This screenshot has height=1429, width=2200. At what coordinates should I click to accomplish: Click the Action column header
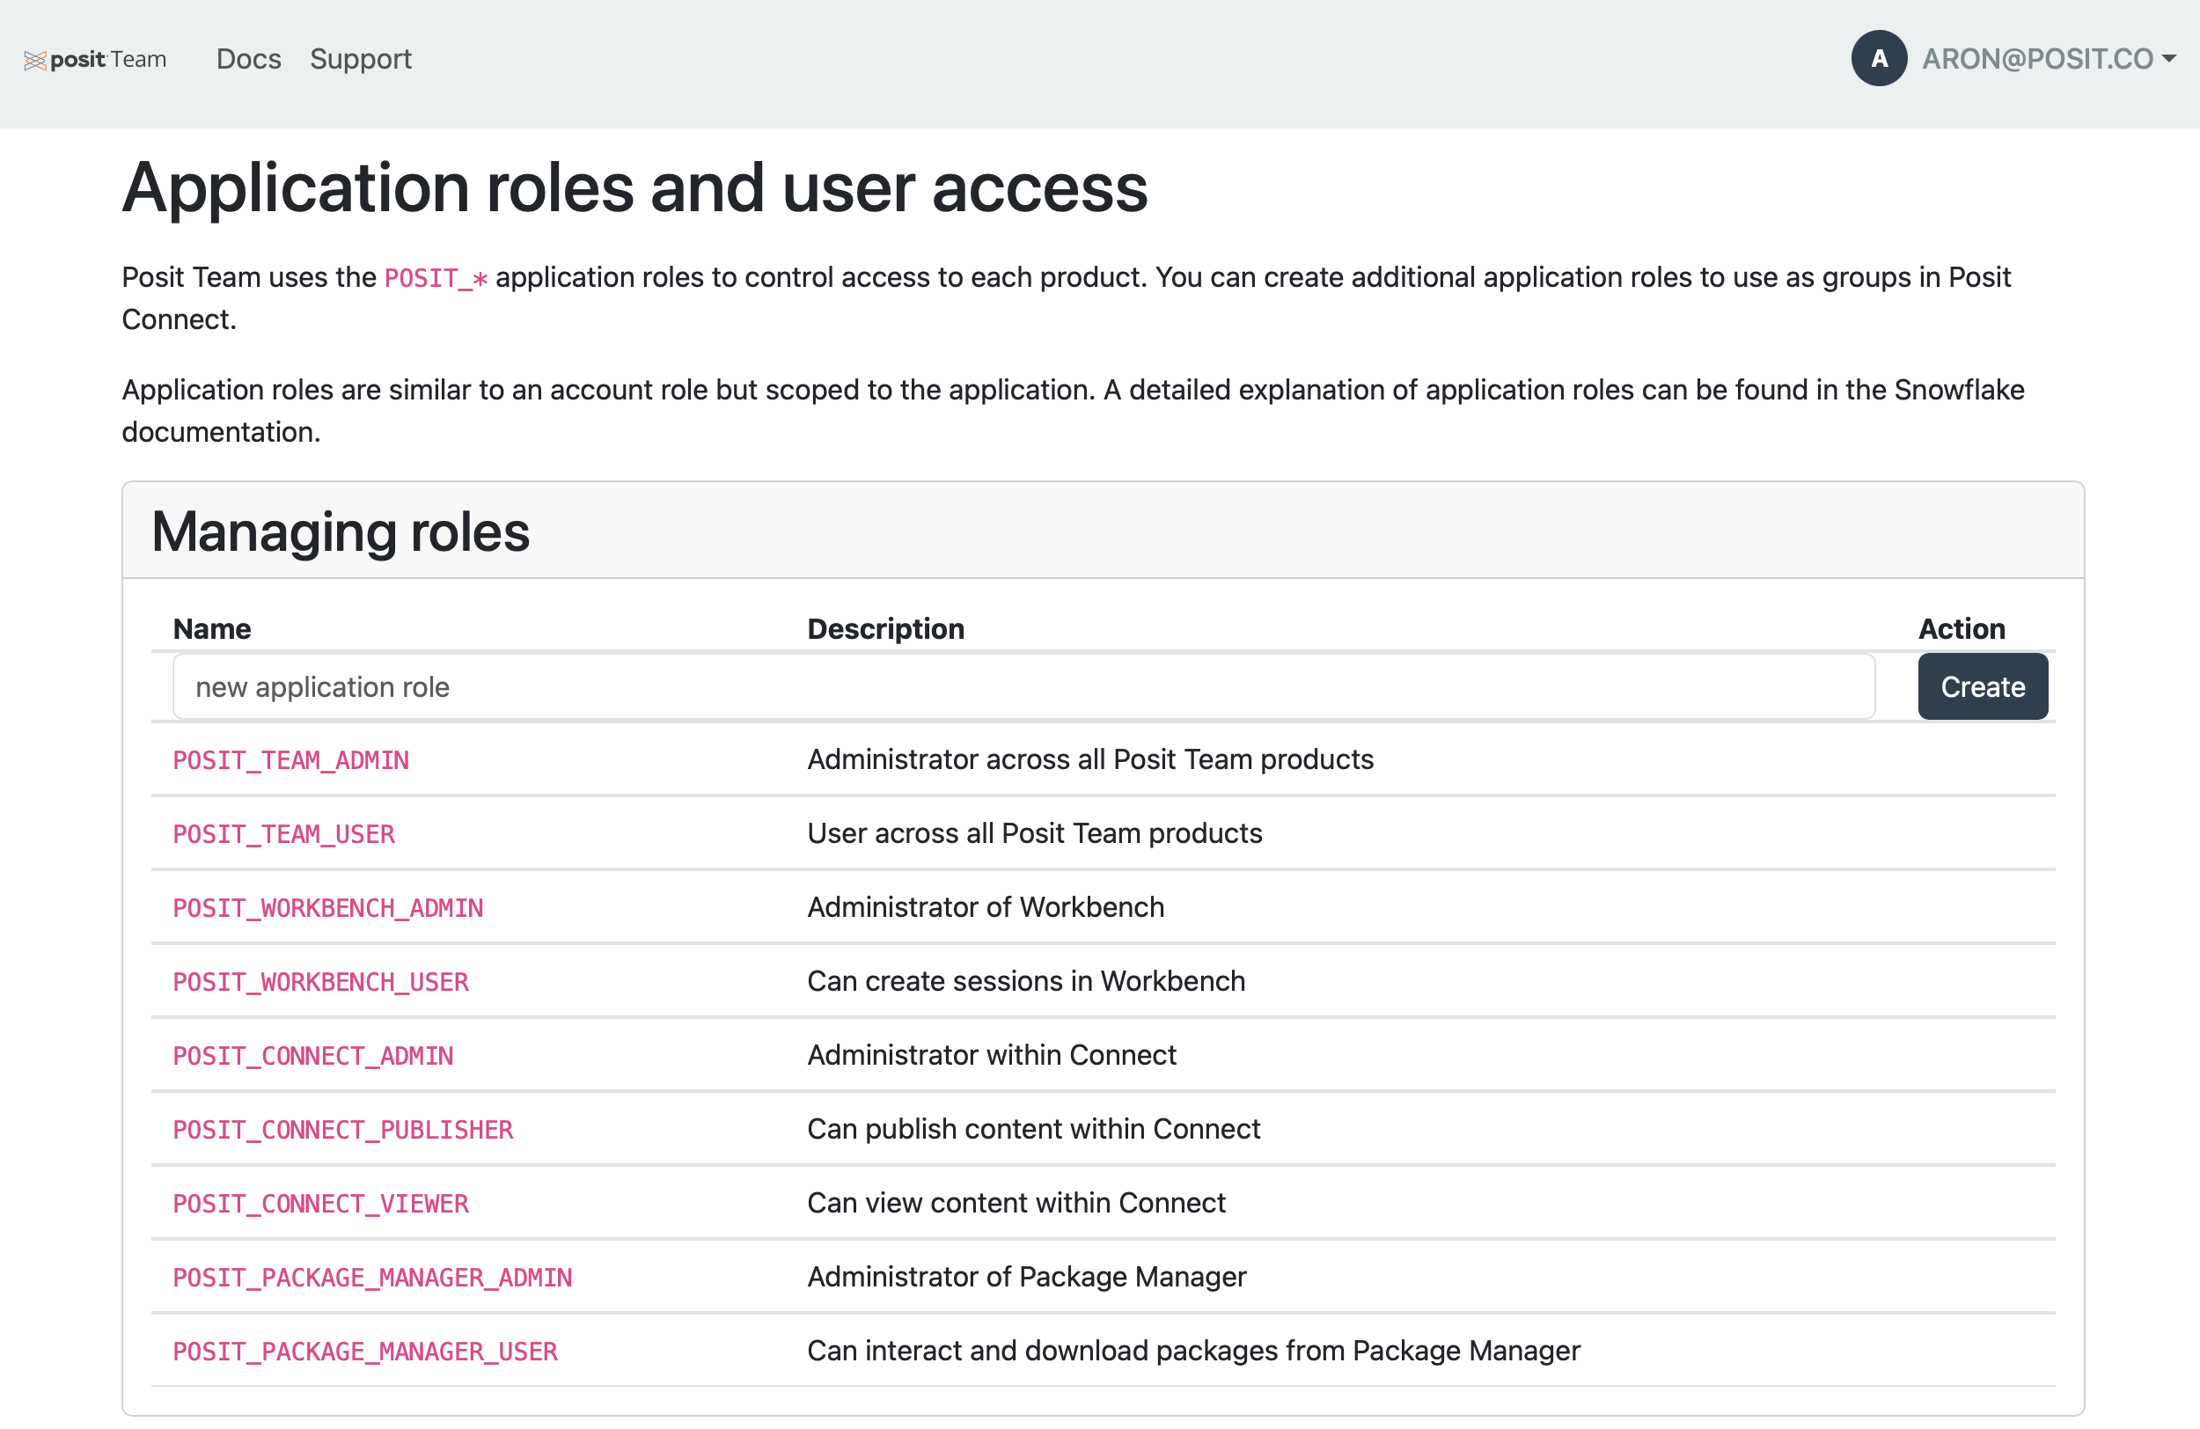click(x=1961, y=628)
